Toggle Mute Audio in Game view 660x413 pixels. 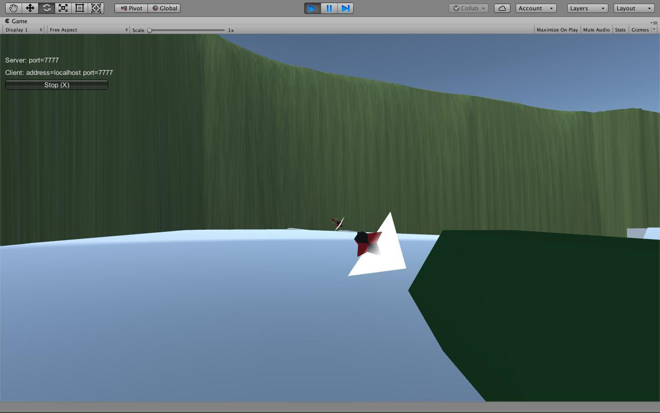pos(597,30)
